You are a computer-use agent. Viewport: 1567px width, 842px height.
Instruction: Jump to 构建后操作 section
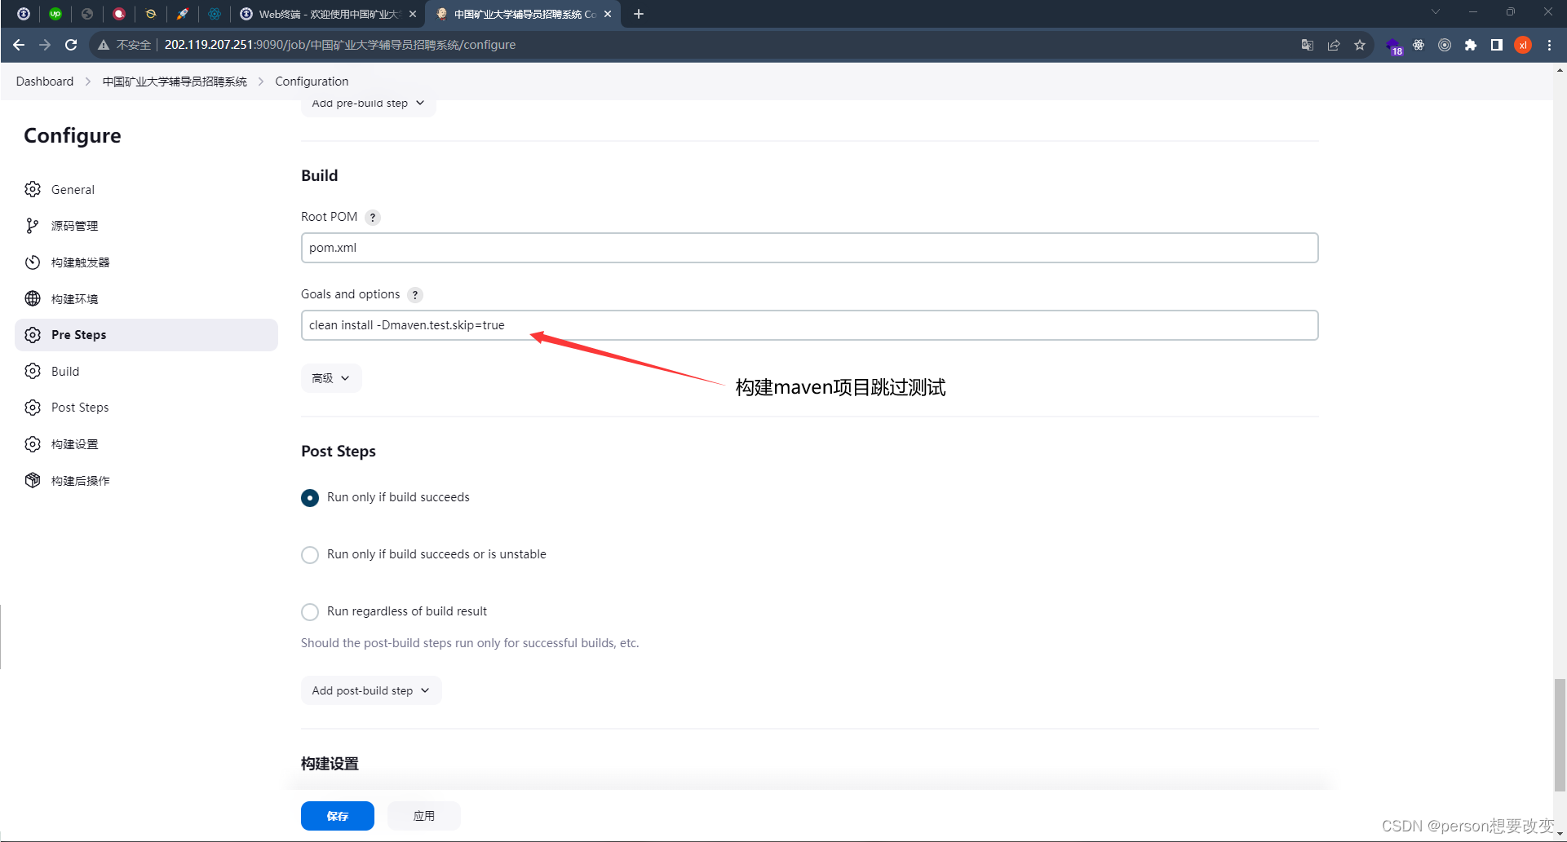(x=147, y=480)
